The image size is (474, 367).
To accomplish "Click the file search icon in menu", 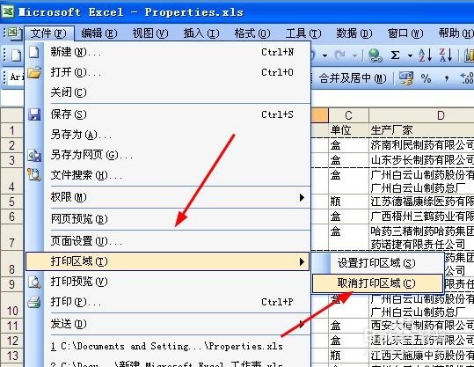I will (34, 175).
